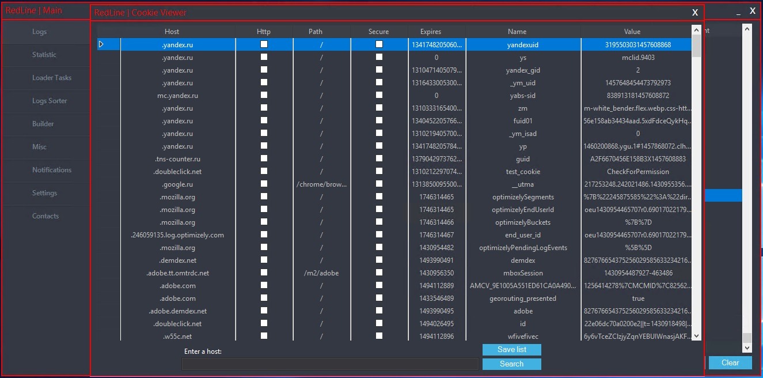The image size is (763, 378).
Task: Select the .google.ru host cell
Action: coord(177,184)
